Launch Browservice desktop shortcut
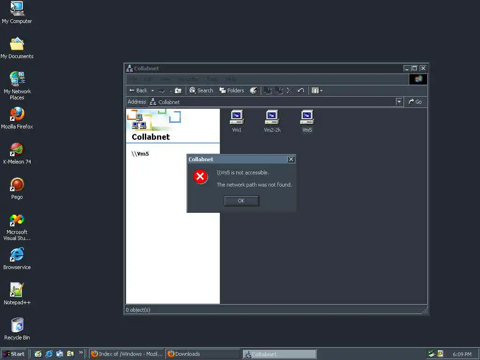 coord(17,259)
